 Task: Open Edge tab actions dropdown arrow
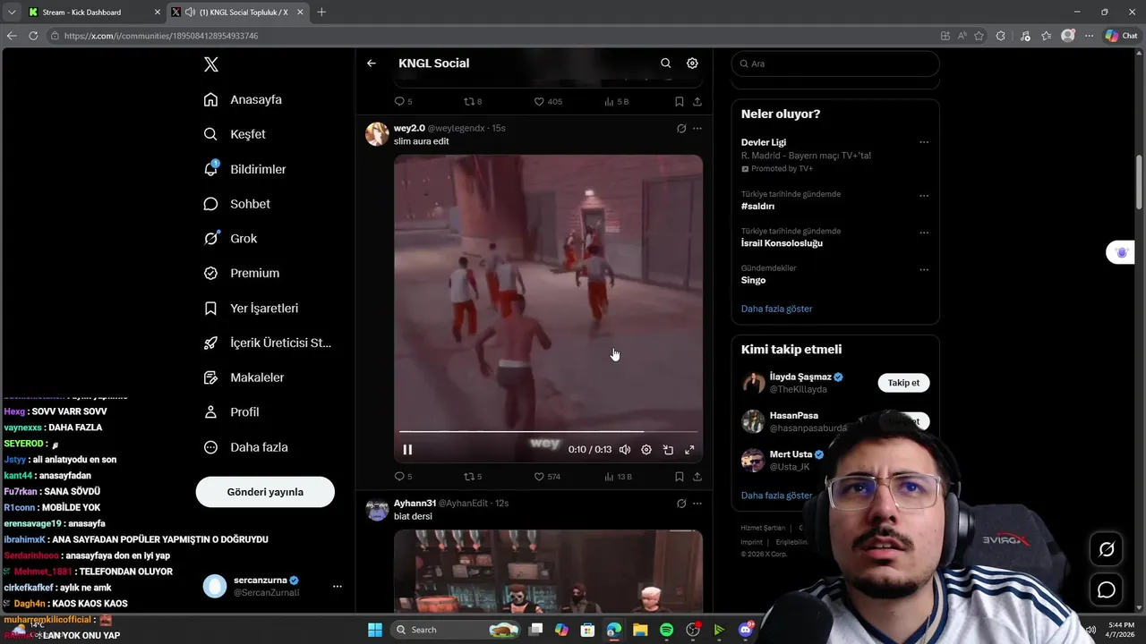12,12
